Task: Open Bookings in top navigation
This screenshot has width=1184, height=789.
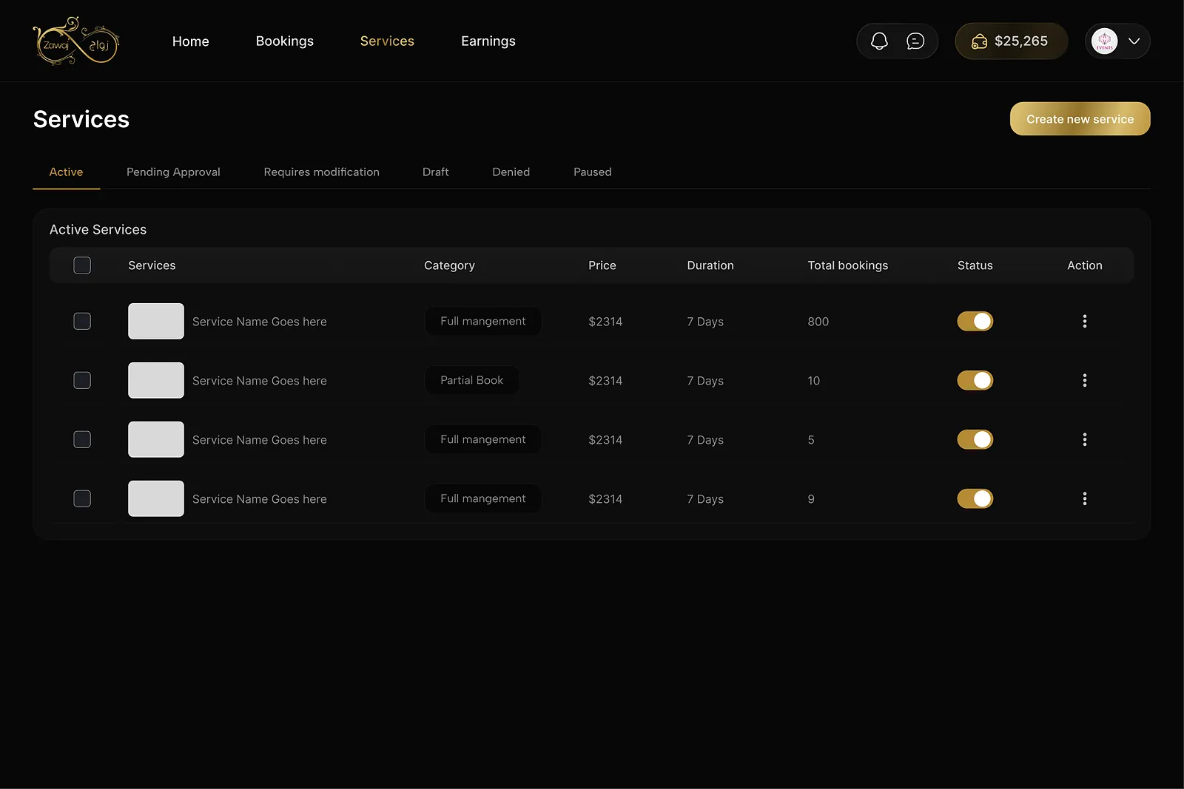Action: click(x=284, y=41)
